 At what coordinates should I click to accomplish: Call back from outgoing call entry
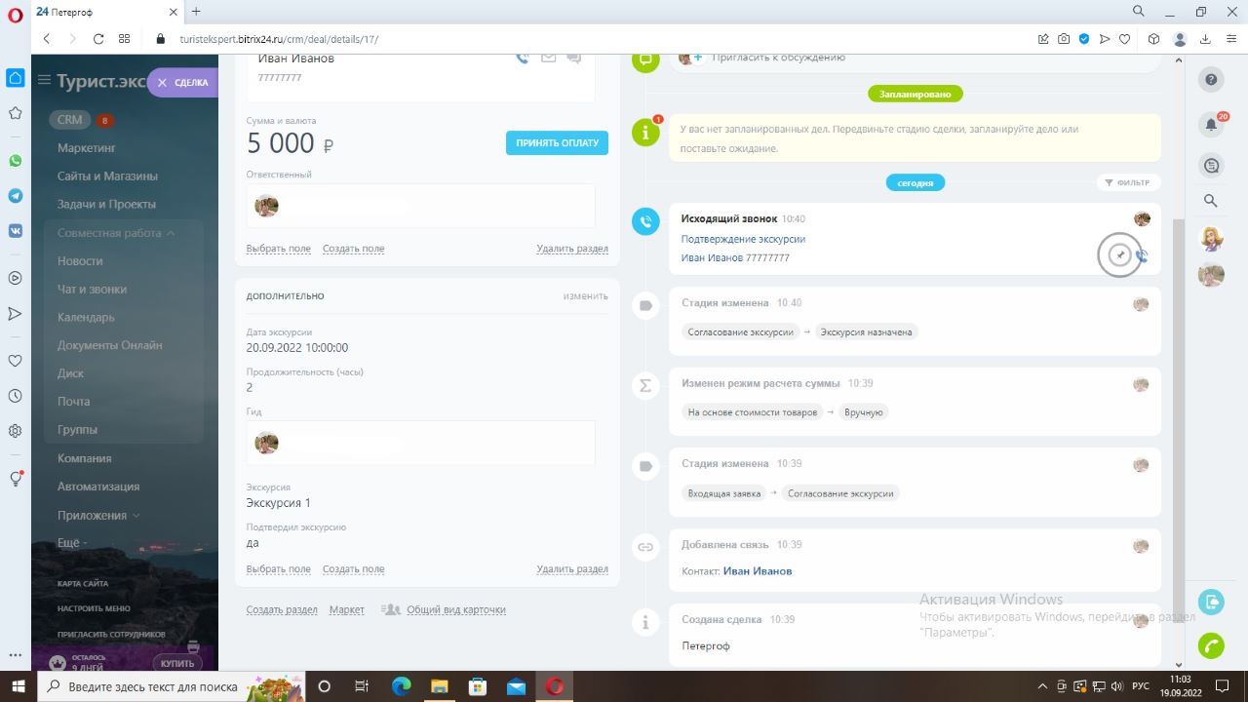[x=1143, y=256]
